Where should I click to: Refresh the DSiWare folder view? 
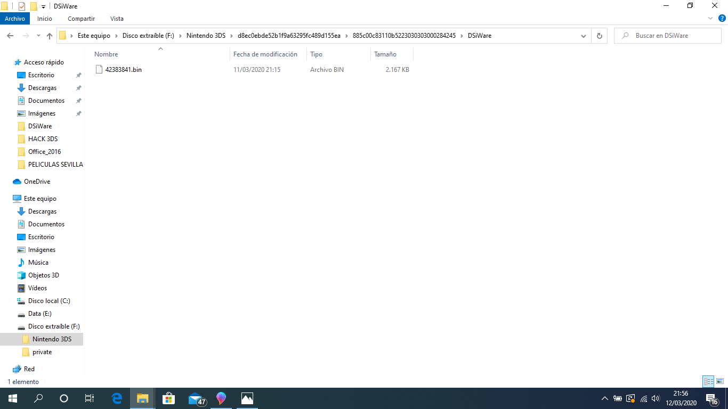(599, 36)
